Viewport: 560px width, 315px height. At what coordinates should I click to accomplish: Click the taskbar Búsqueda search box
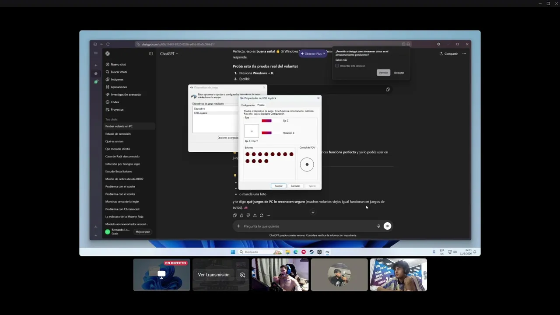tap(260, 252)
